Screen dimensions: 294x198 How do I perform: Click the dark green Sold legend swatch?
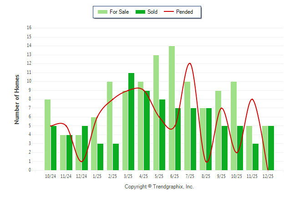pyautogui.click(x=139, y=12)
